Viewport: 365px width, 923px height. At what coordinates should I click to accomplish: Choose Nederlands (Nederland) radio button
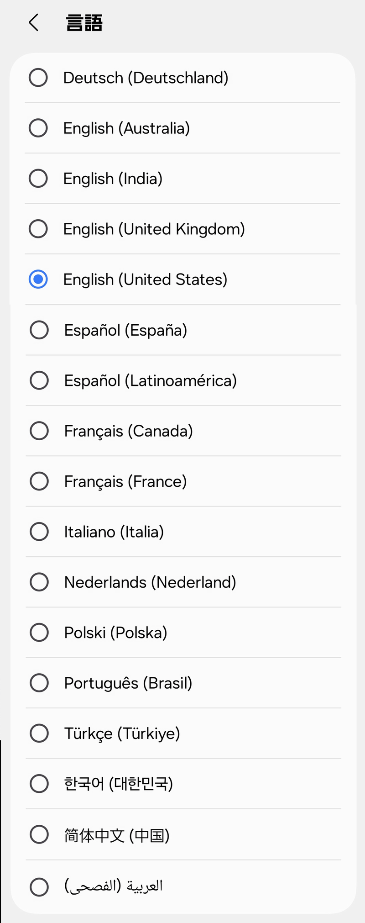point(39,582)
